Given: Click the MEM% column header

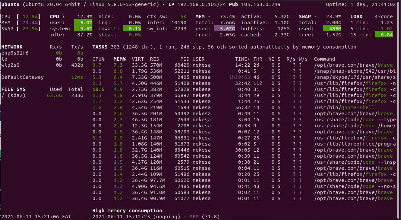Looking at the screenshot, I should pyautogui.click(x=119, y=59).
